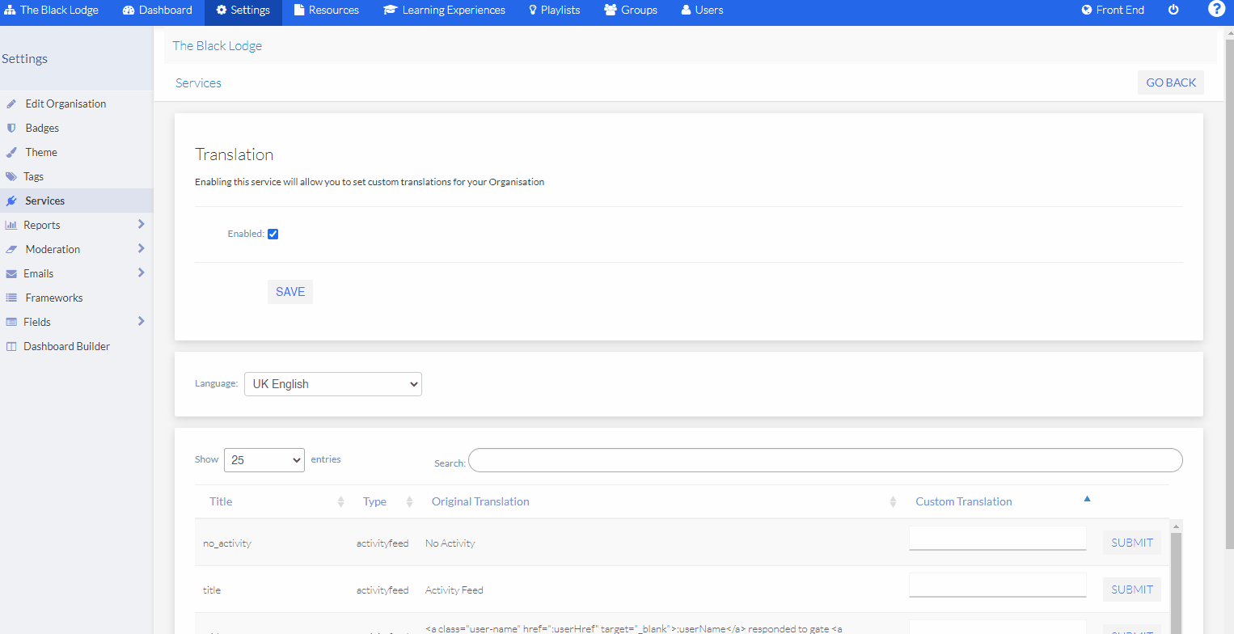The image size is (1234, 634).
Task: Open the Learning Experiences menu
Action: coord(444,11)
